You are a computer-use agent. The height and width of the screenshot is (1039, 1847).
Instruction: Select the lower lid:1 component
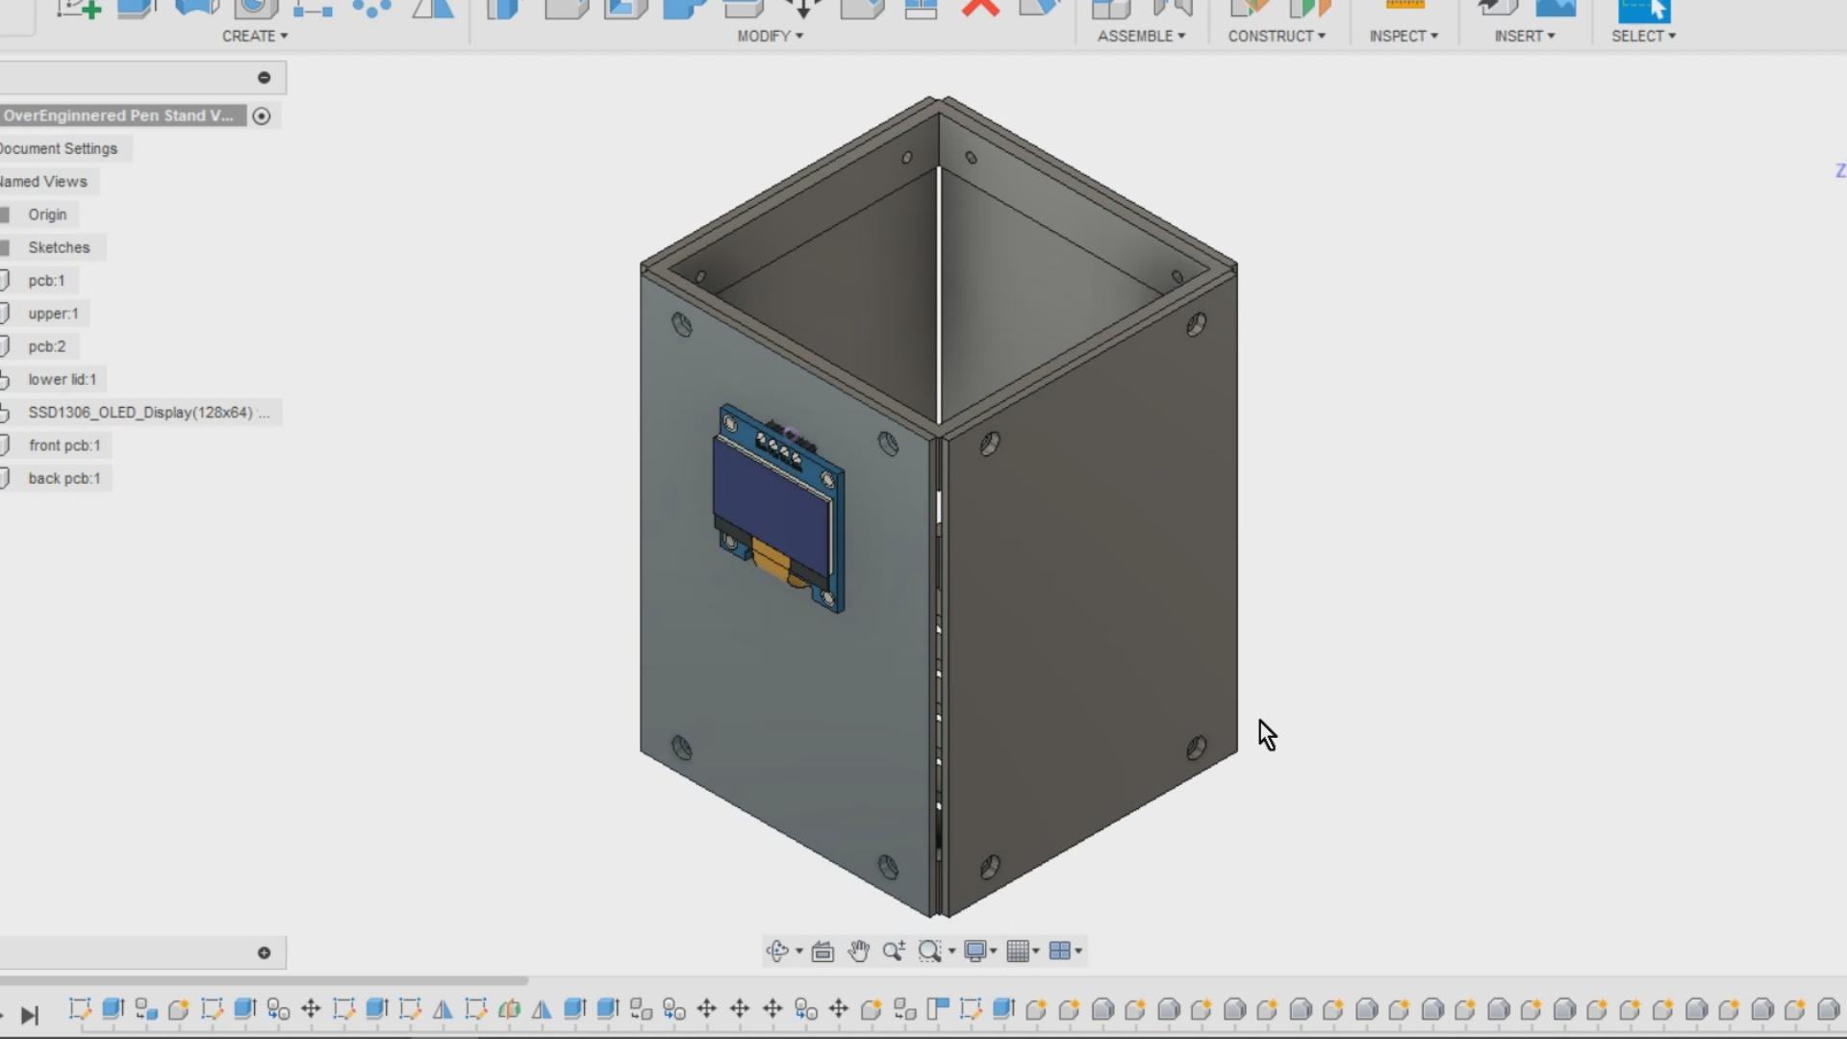point(63,380)
